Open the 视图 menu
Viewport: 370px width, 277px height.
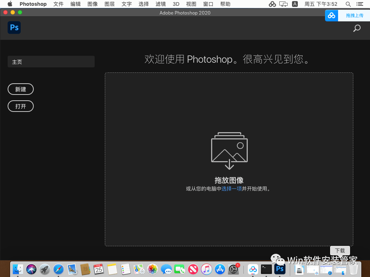click(x=191, y=4)
